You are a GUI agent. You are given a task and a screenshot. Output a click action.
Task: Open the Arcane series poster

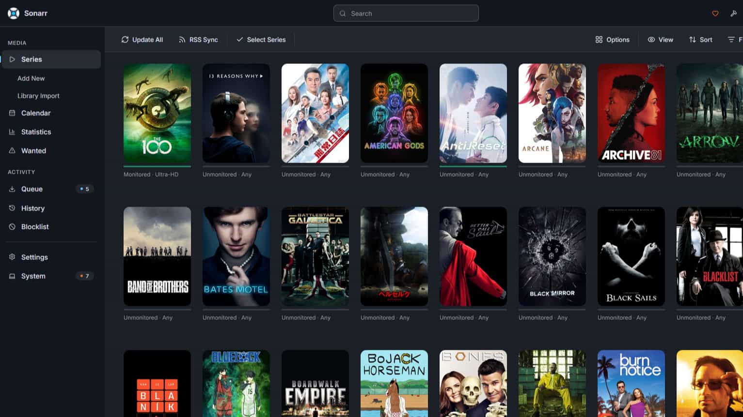point(552,113)
